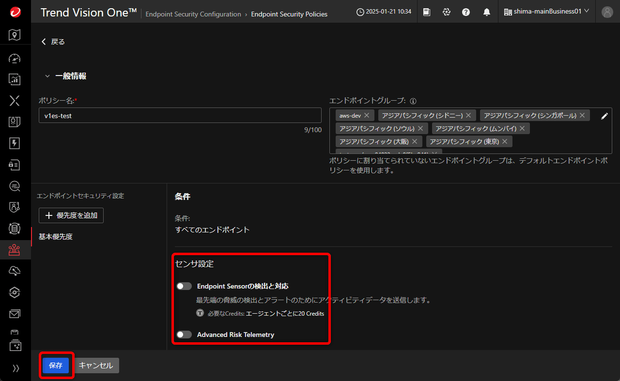This screenshot has width=620, height=381.
Task: Open the notifications bell icon
Action: [x=487, y=12]
